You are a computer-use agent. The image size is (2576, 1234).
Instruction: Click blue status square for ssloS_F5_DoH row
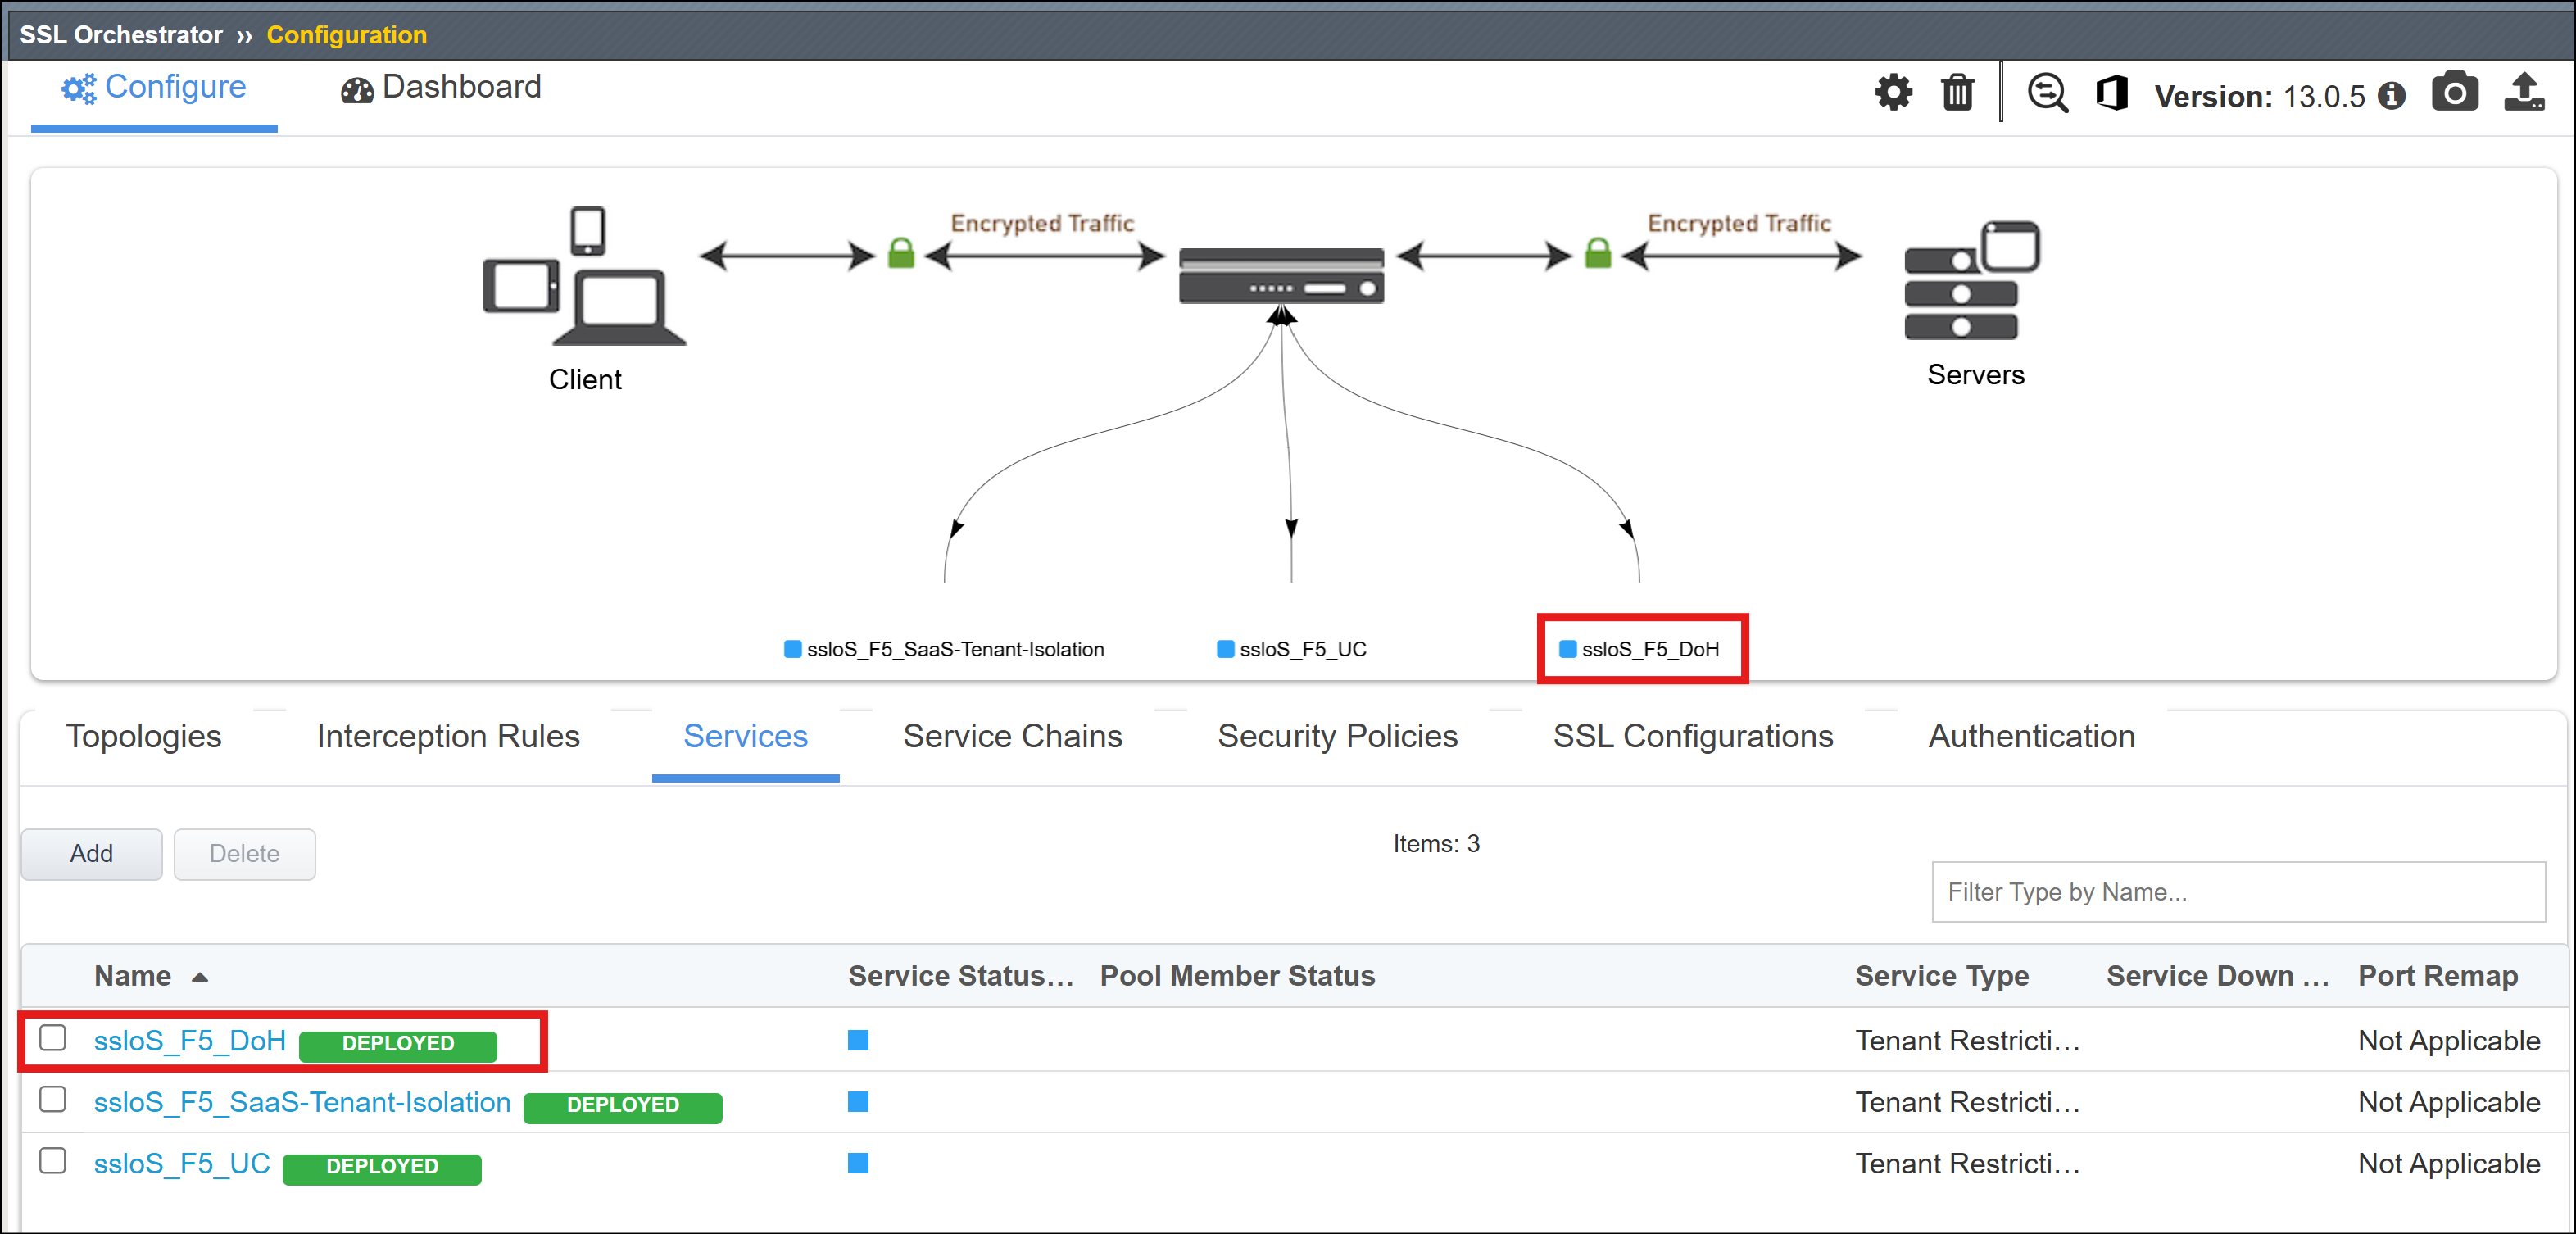(x=857, y=1040)
